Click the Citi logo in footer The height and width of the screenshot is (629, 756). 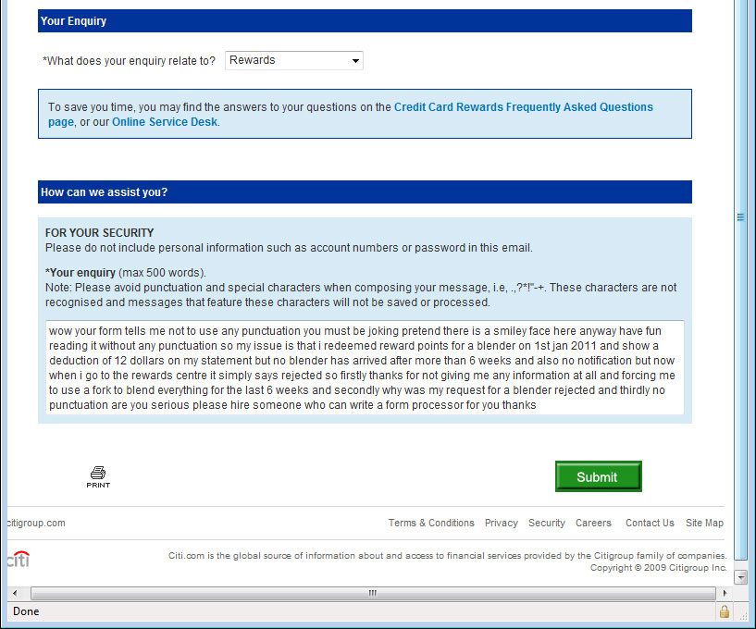coord(19,559)
